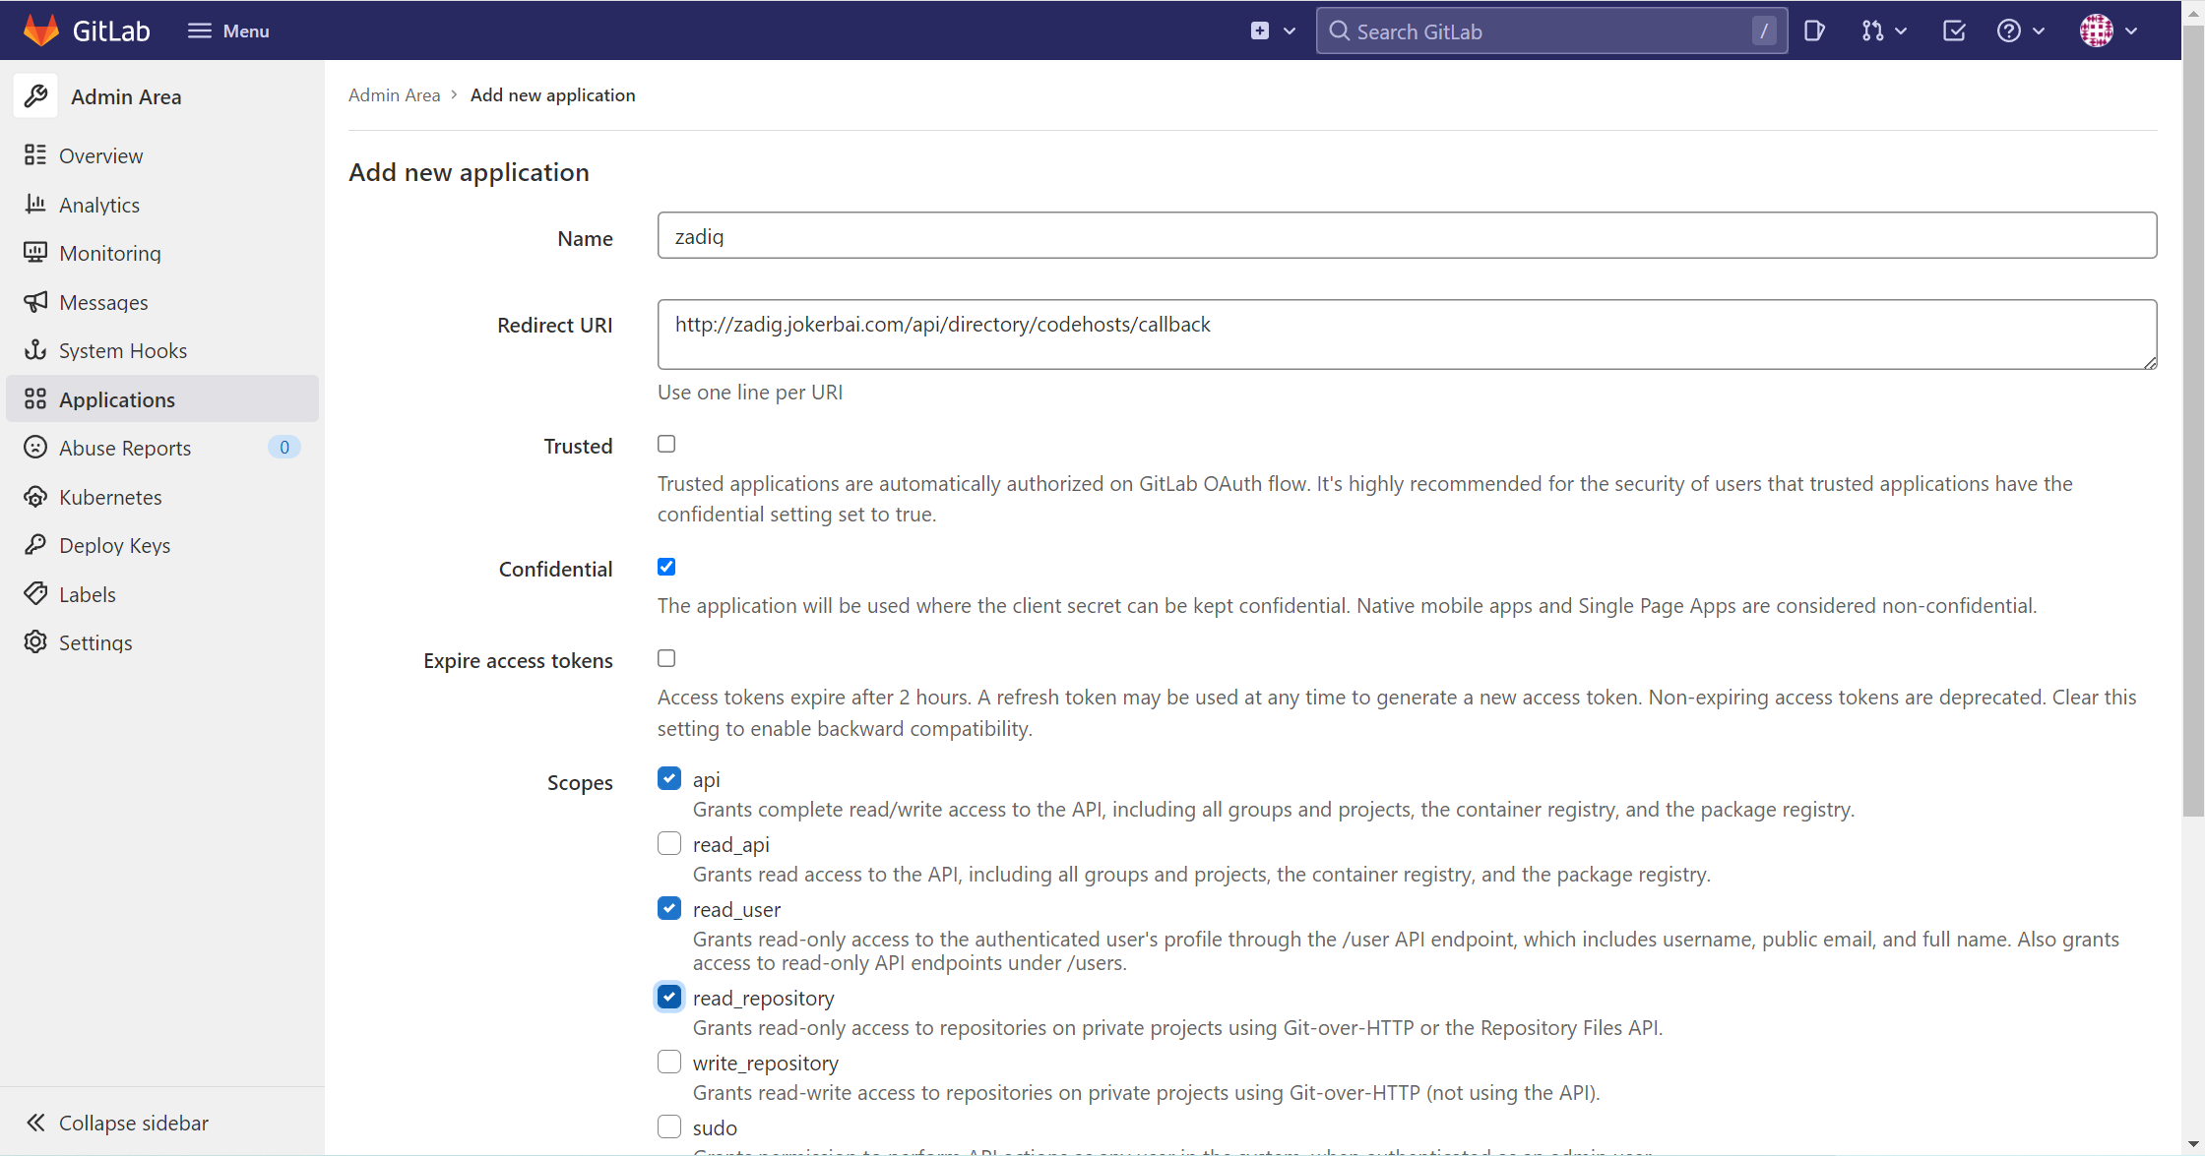Click the Settings gear icon in sidebar
2205x1156 pixels.
35,642
